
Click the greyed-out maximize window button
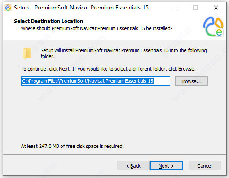(x=195, y=8)
